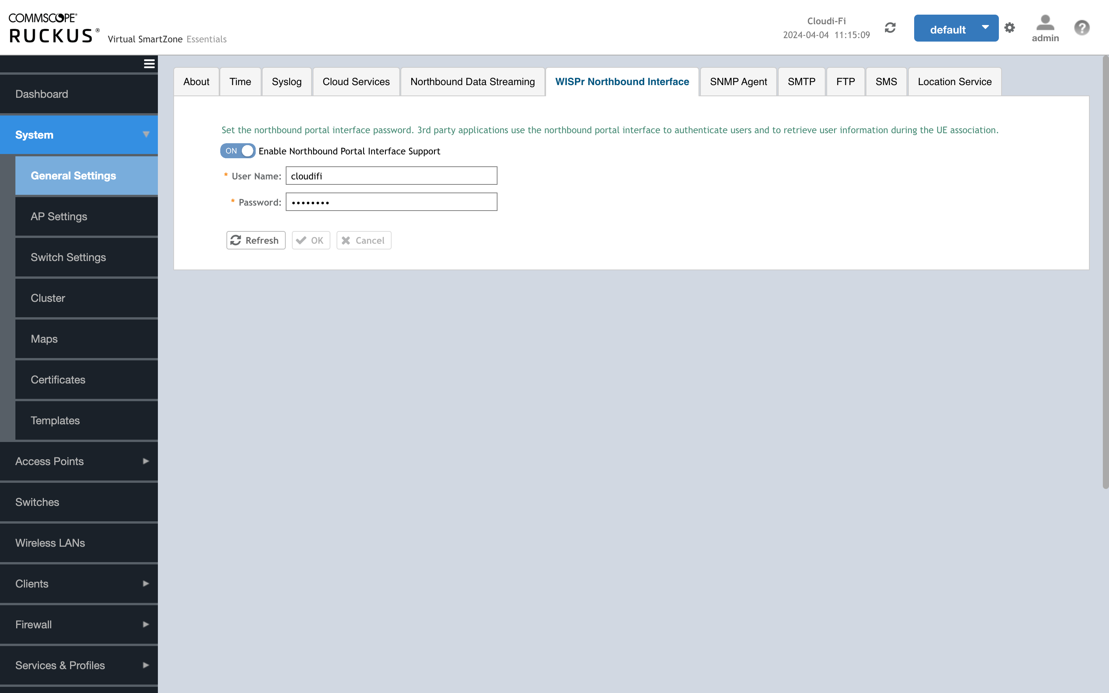1109x693 pixels.
Task: Open the hamburger navigation menu
Action: coord(149,63)
